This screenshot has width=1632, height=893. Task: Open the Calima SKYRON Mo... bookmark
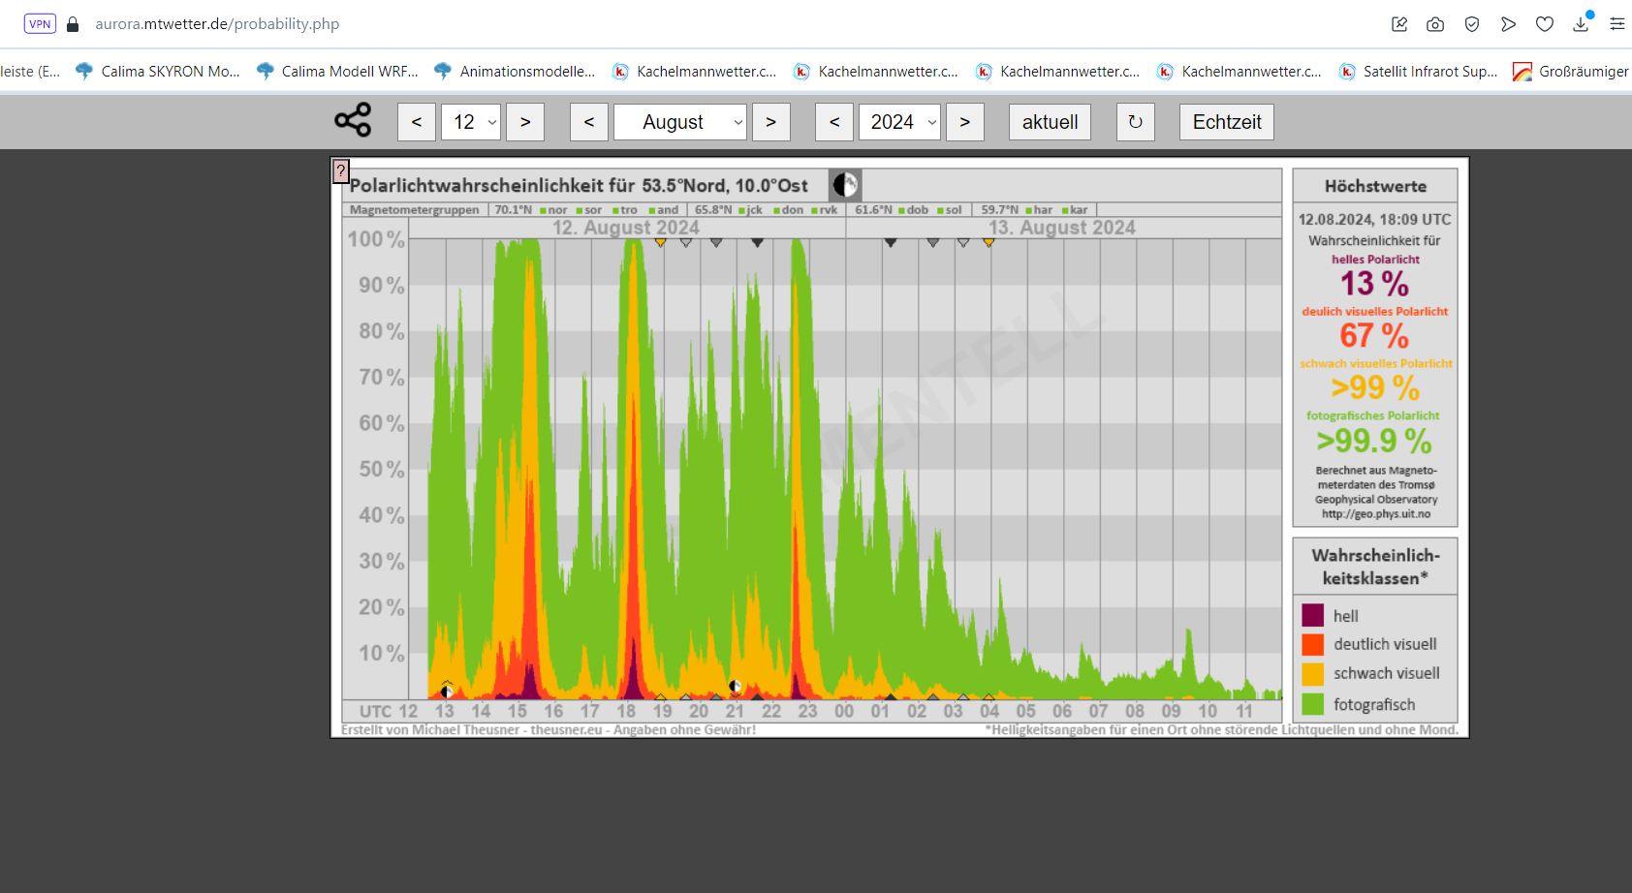[158, 72]
